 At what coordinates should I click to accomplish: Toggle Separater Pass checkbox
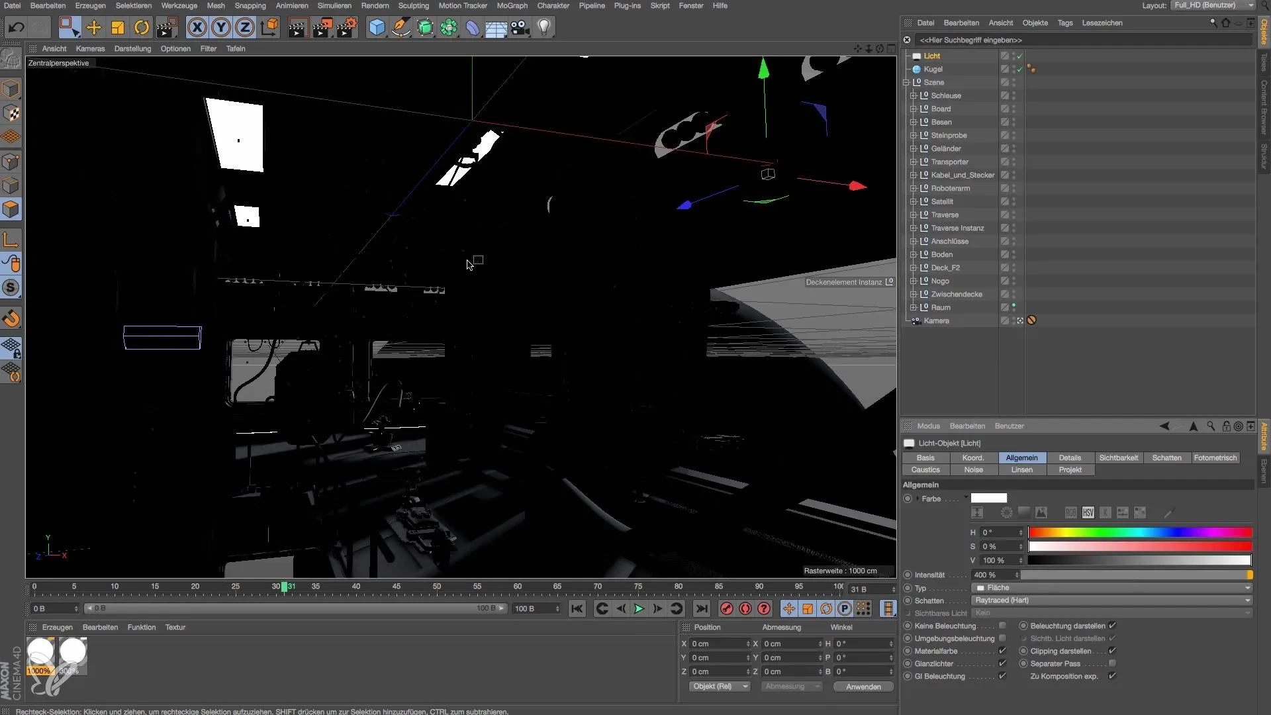(x=1112, y=663)
